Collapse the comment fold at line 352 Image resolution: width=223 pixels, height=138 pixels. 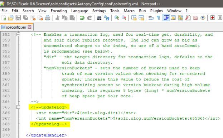[18, 34]
